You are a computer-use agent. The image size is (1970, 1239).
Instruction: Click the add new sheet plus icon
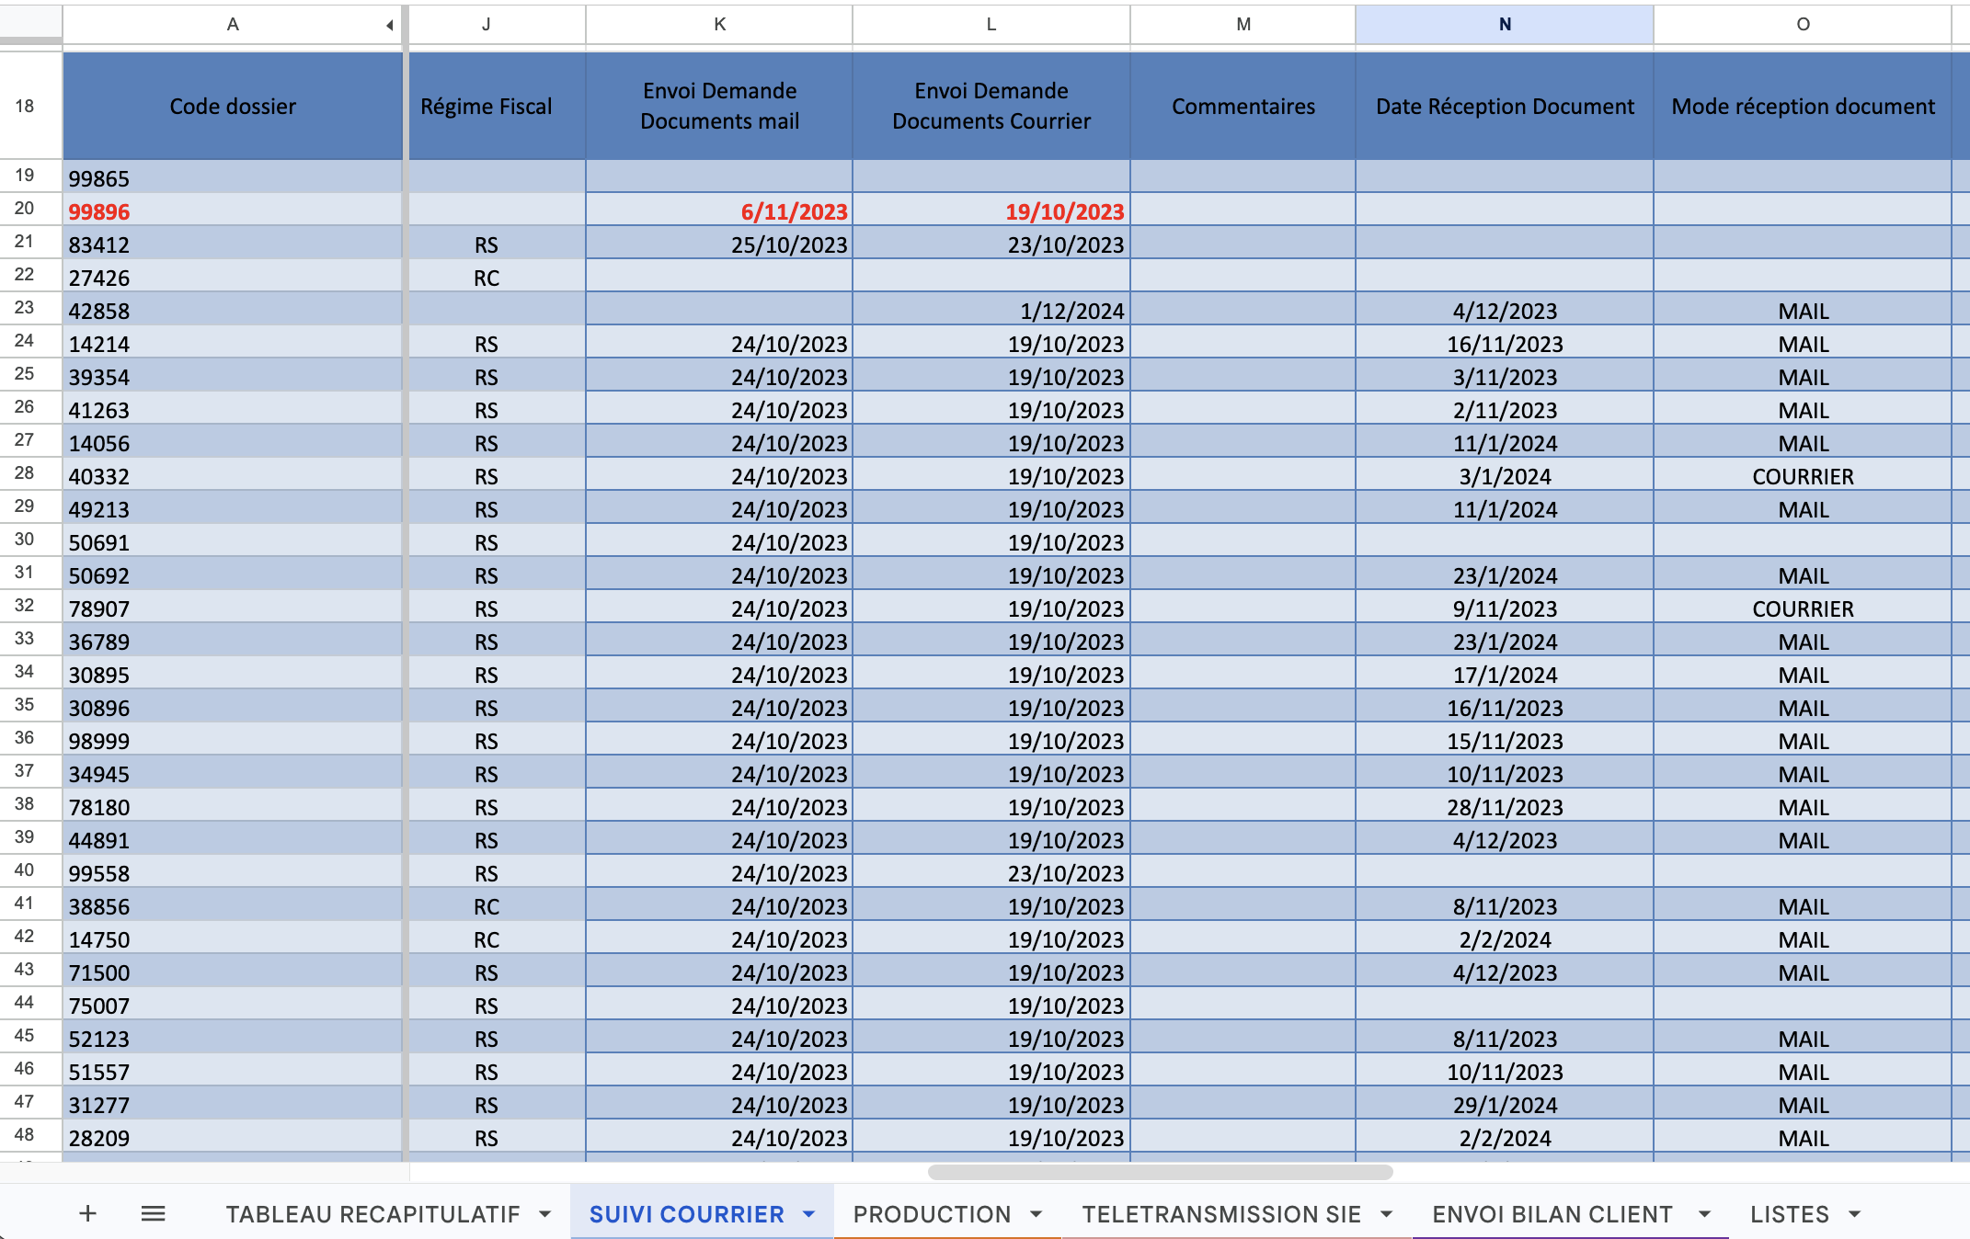(x=87, y=1214)
